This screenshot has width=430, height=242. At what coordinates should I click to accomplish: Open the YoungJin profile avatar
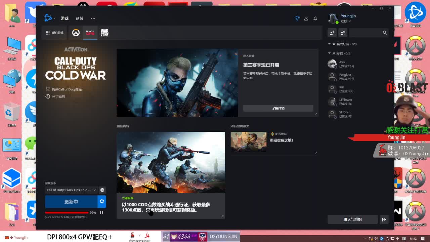333,19
